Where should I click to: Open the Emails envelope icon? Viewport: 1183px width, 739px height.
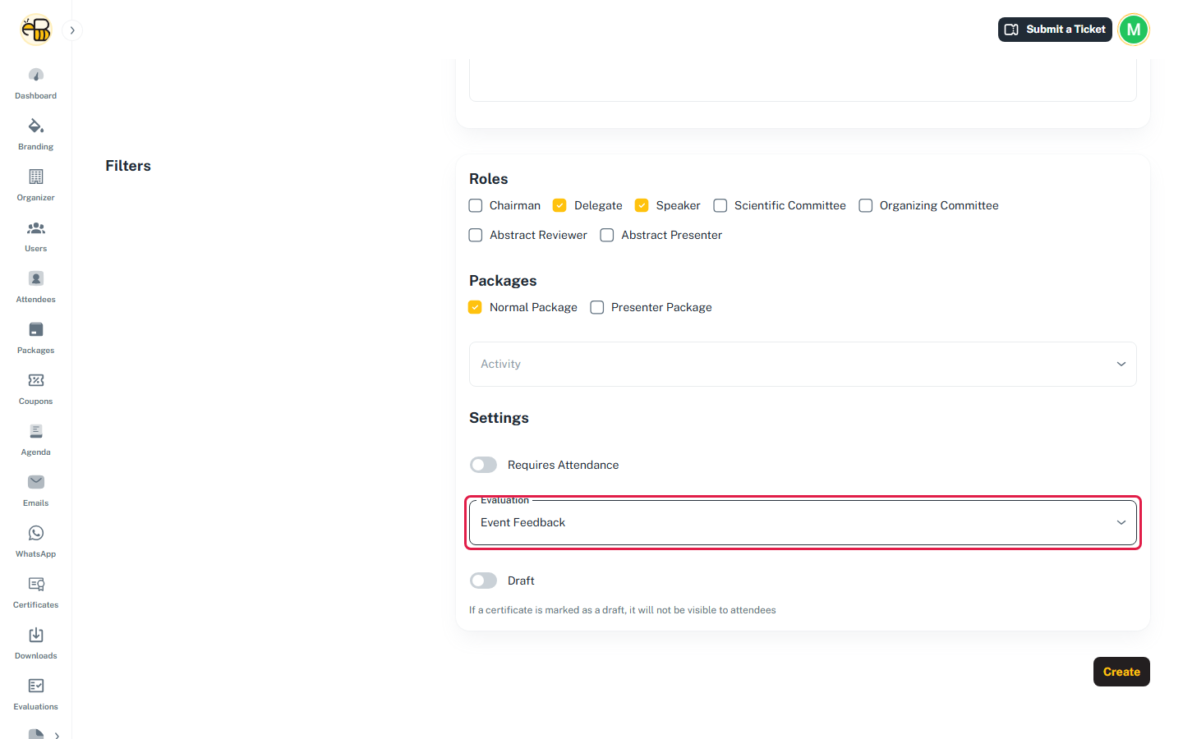click(x=35, y=482)
